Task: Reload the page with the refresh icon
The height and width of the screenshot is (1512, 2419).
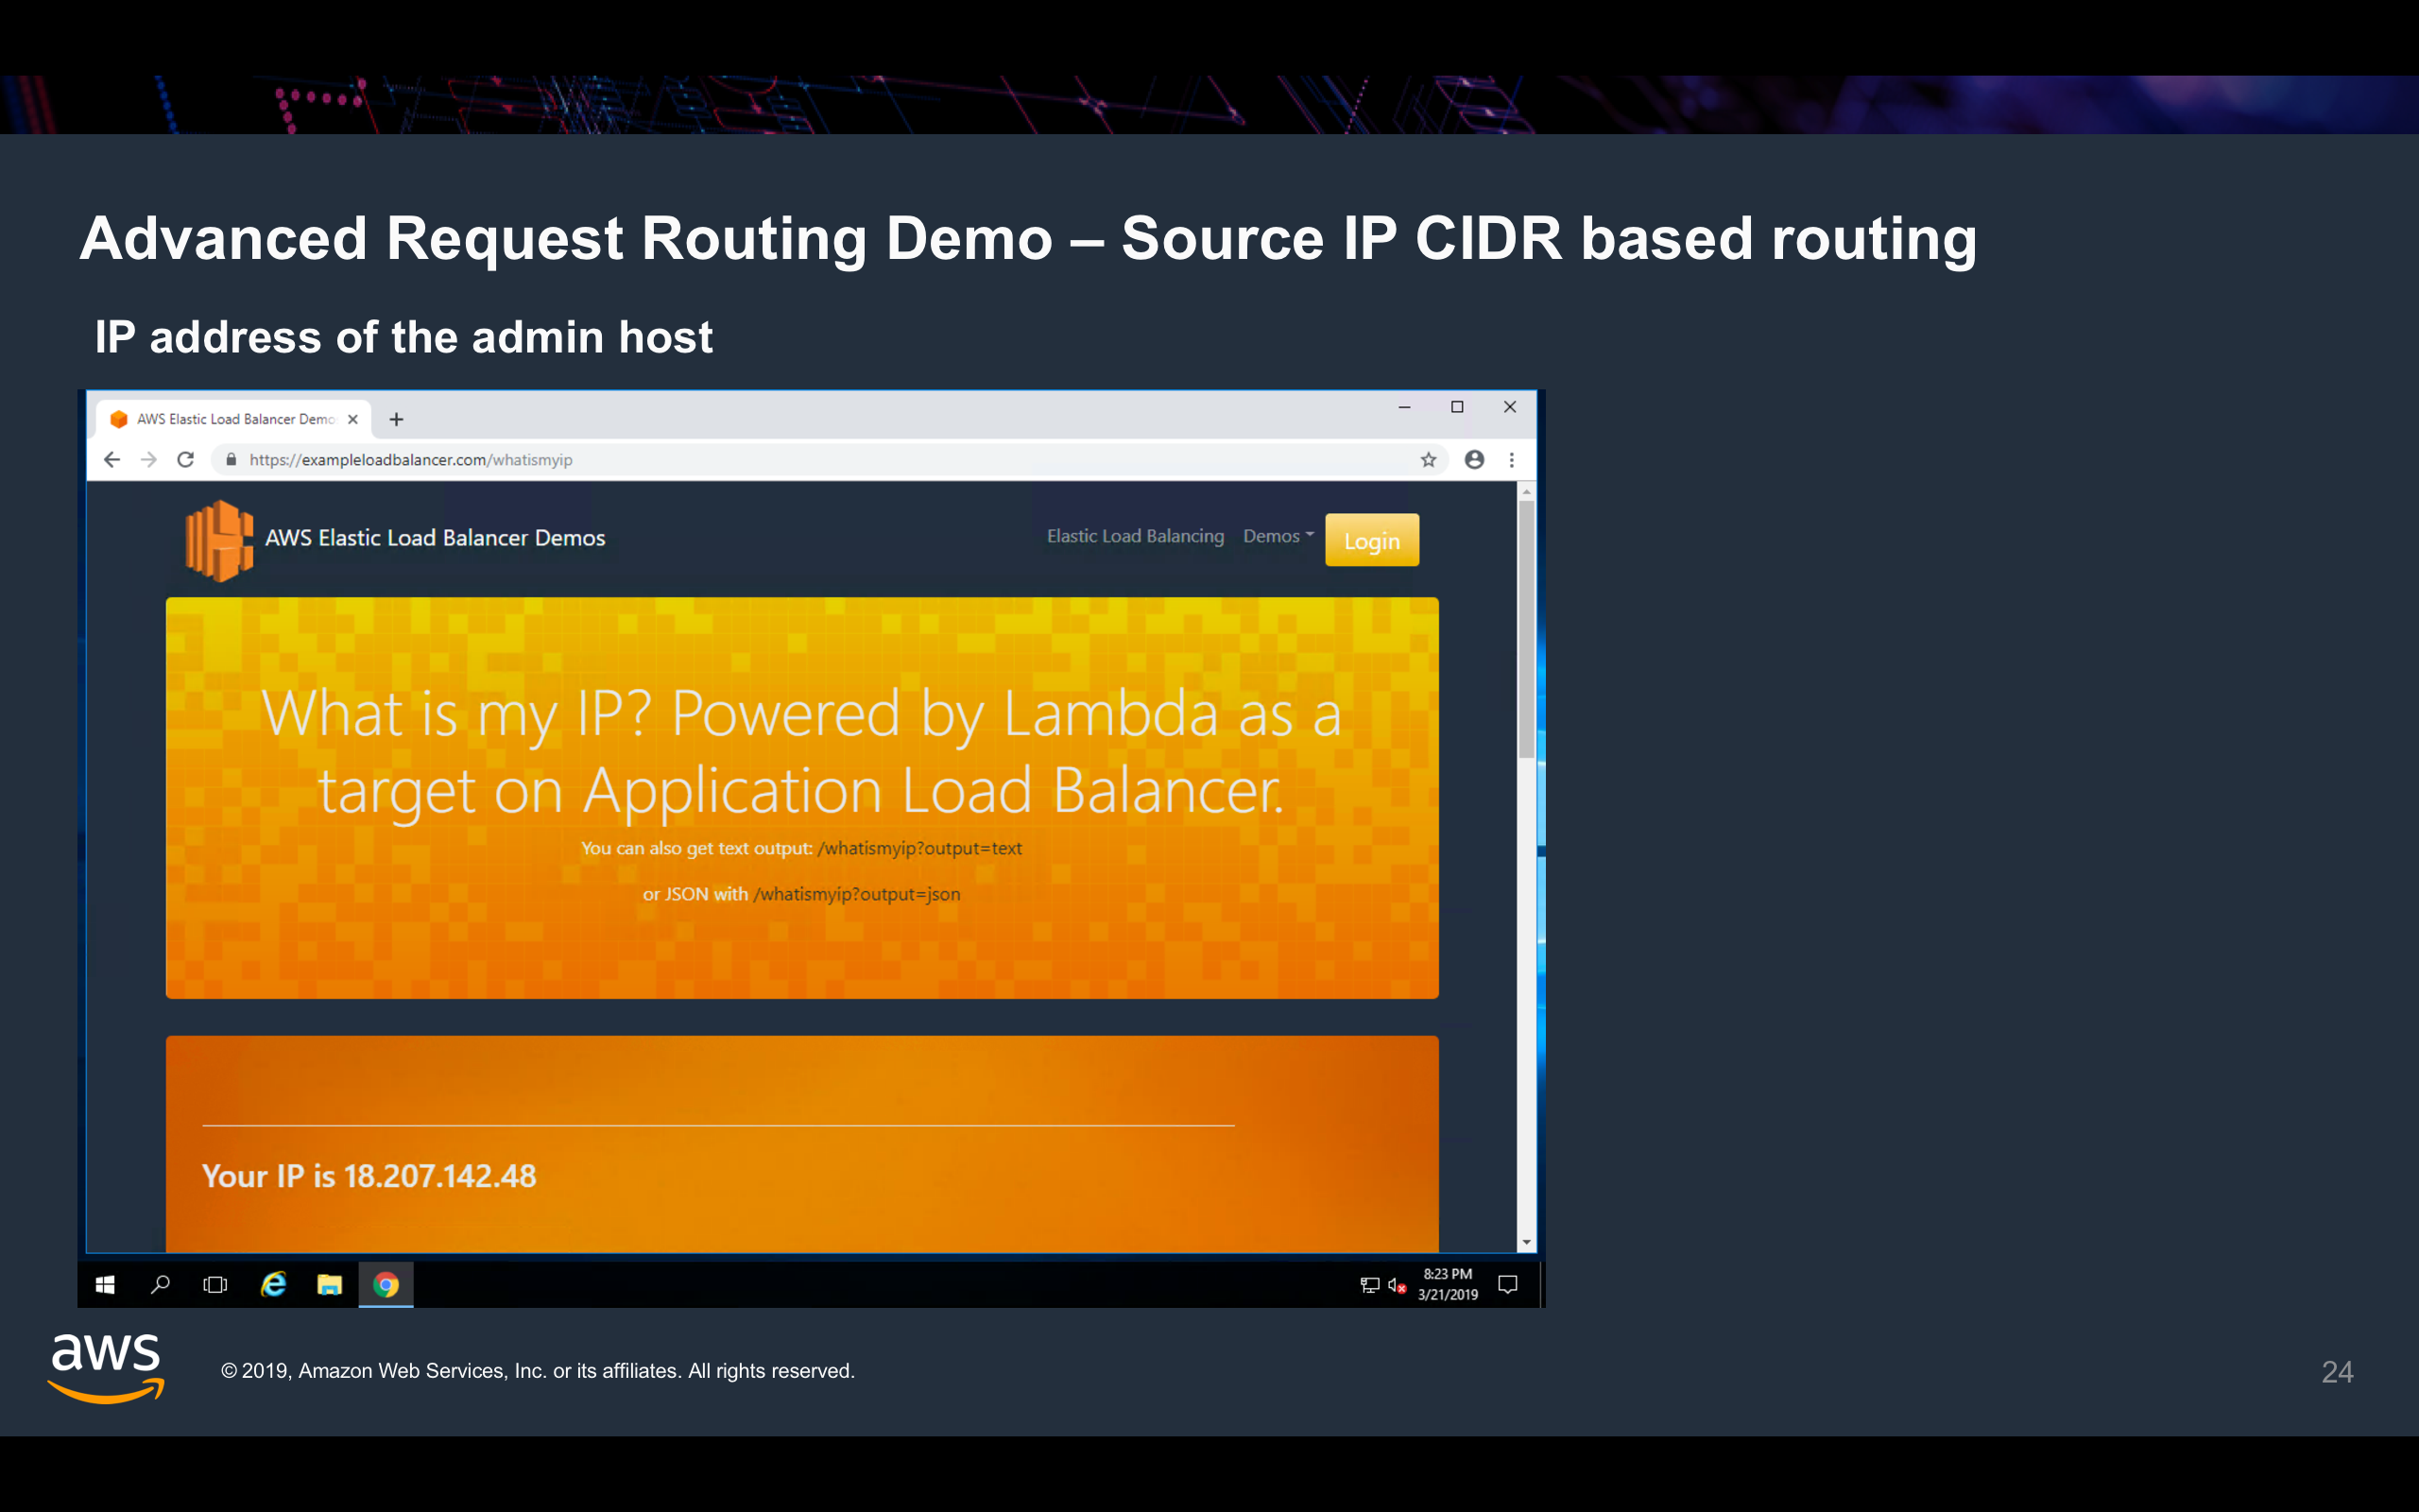Action: pos(186,460)
